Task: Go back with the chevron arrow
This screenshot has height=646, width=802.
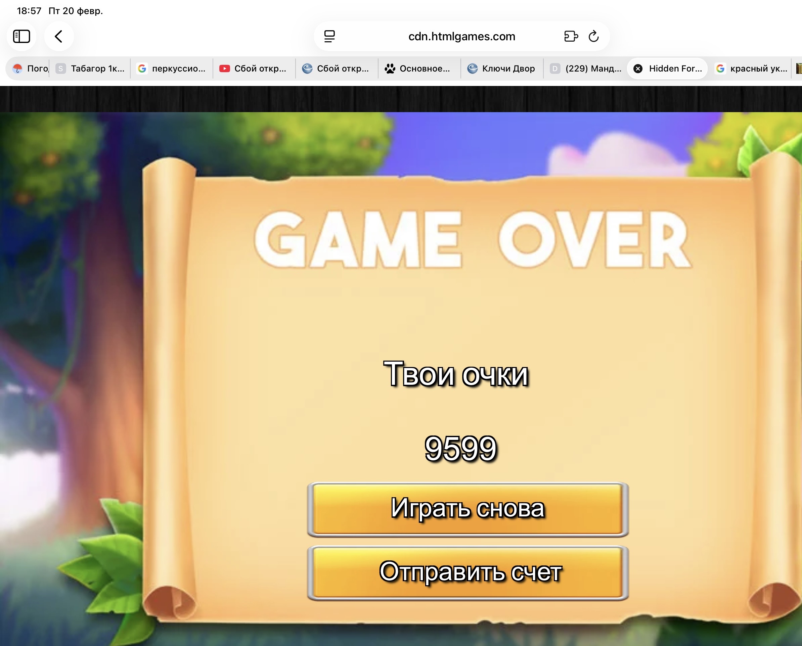Action: [x=59, y=37]
